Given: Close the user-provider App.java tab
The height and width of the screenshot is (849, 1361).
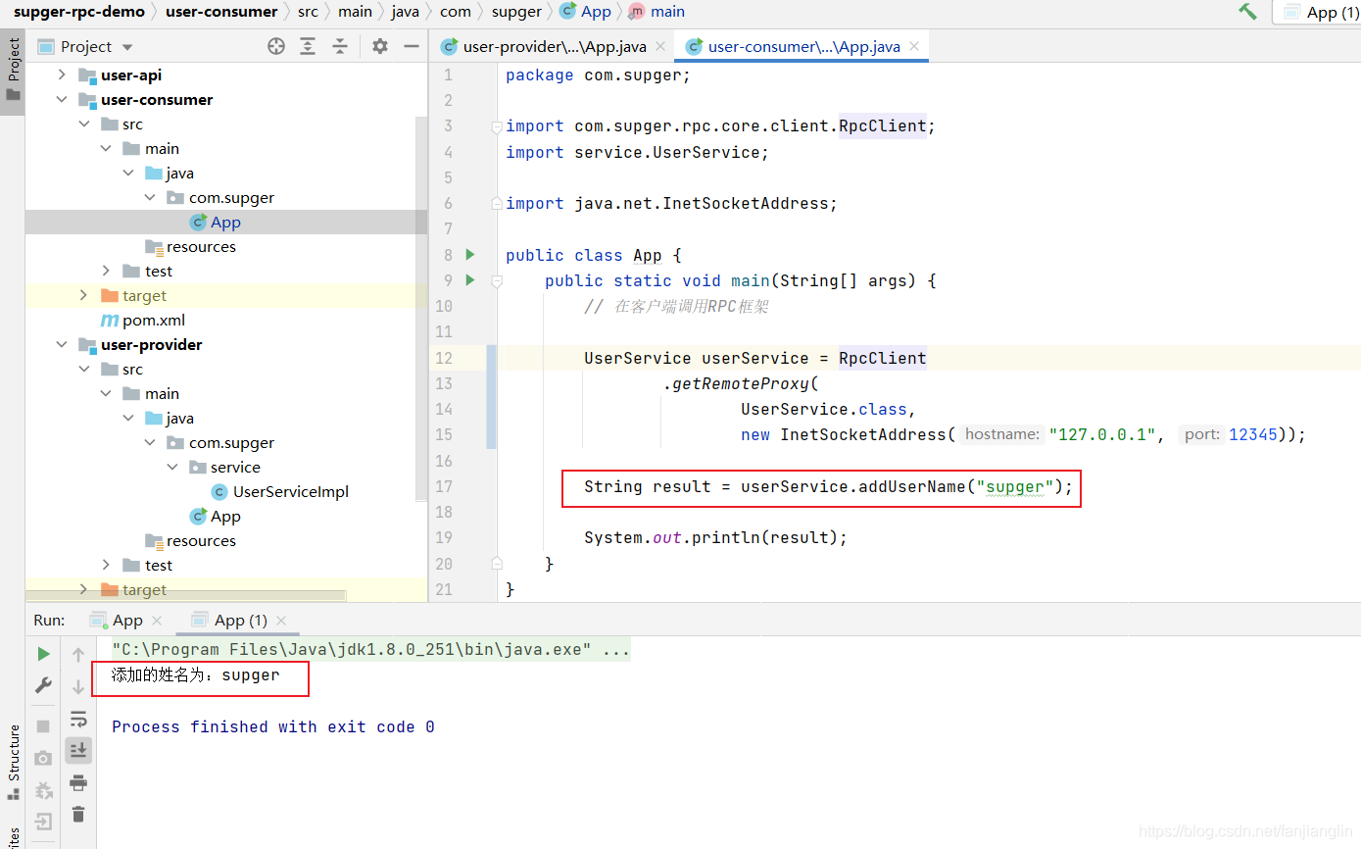Looking at the screenshot, I should [x=662, y=46].
